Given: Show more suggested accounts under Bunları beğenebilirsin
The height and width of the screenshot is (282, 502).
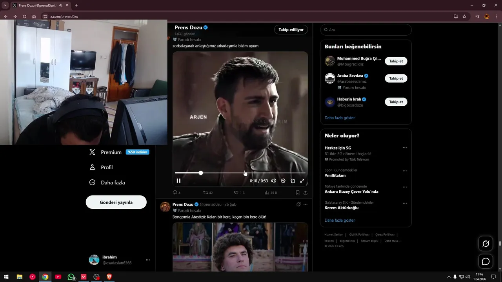Looking at the screenshot, I should (x=340, y=117).
